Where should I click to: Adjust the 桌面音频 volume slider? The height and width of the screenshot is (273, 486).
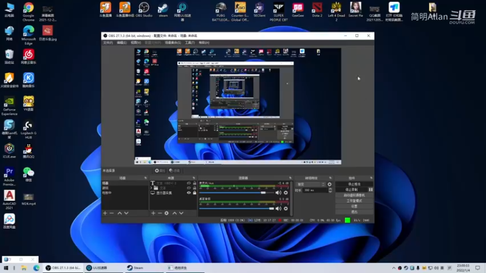[237, 208]
